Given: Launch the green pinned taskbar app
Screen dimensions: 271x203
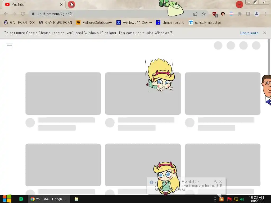Looking at the screenshot, I should tap(21, 199).
